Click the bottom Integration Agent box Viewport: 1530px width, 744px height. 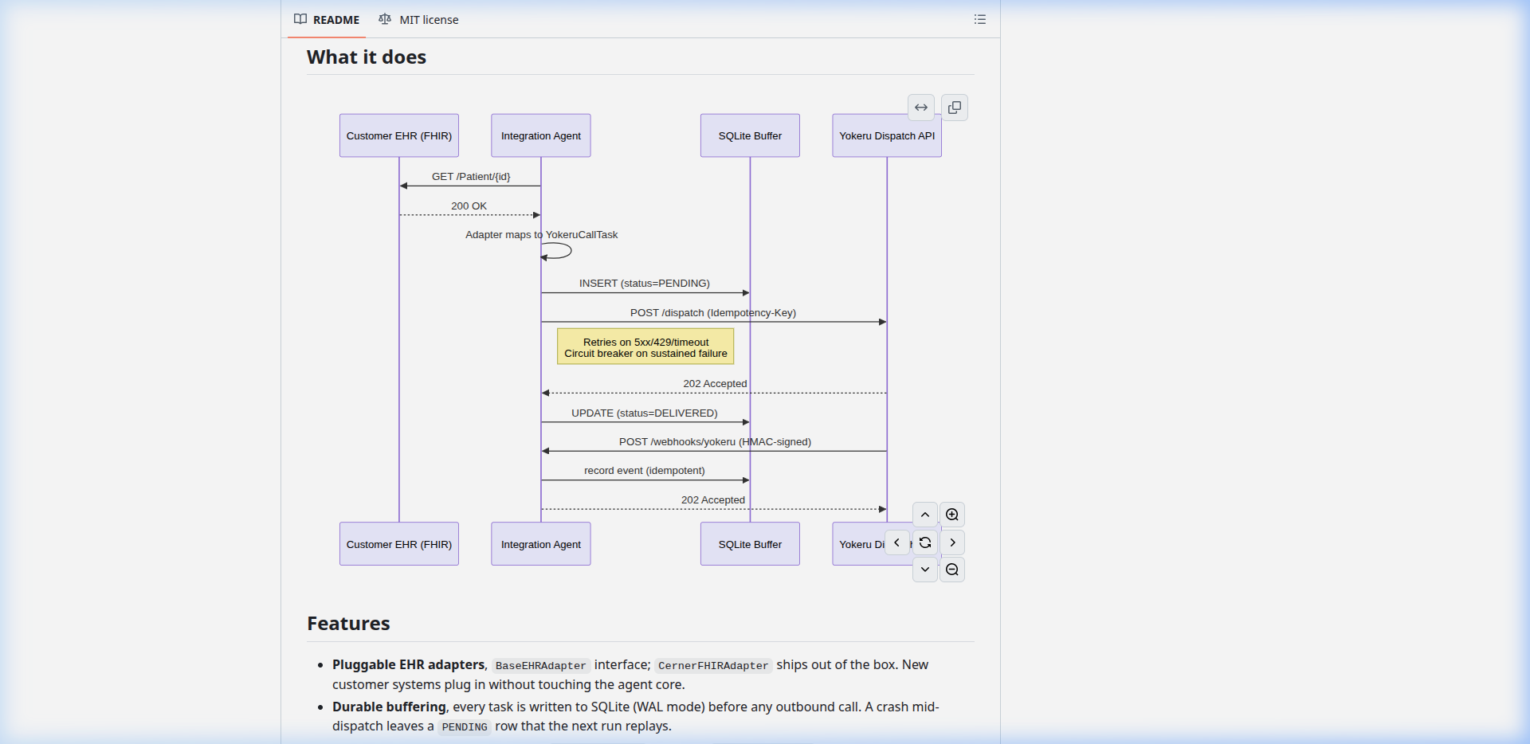[541, 544]
